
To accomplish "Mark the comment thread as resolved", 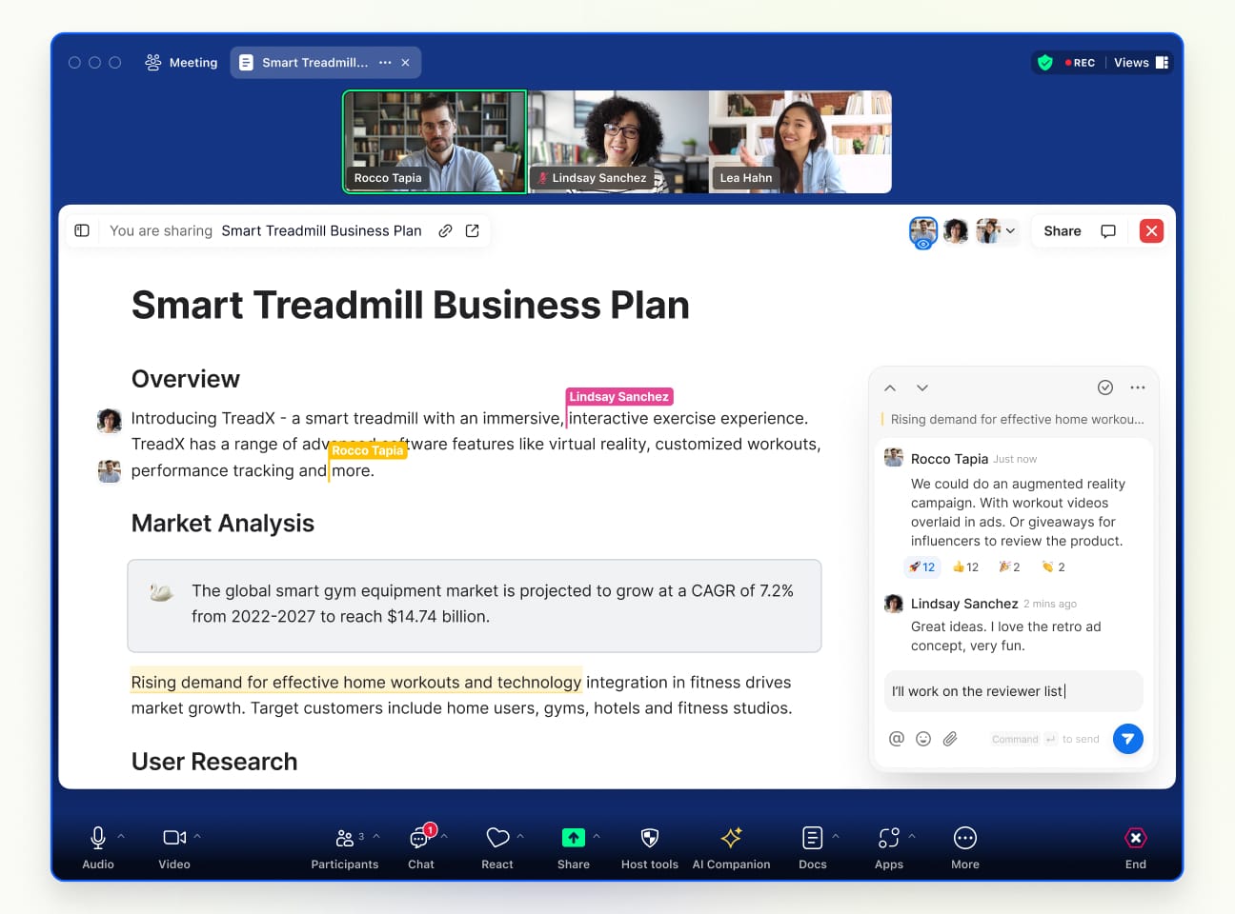I will 1105,387.
